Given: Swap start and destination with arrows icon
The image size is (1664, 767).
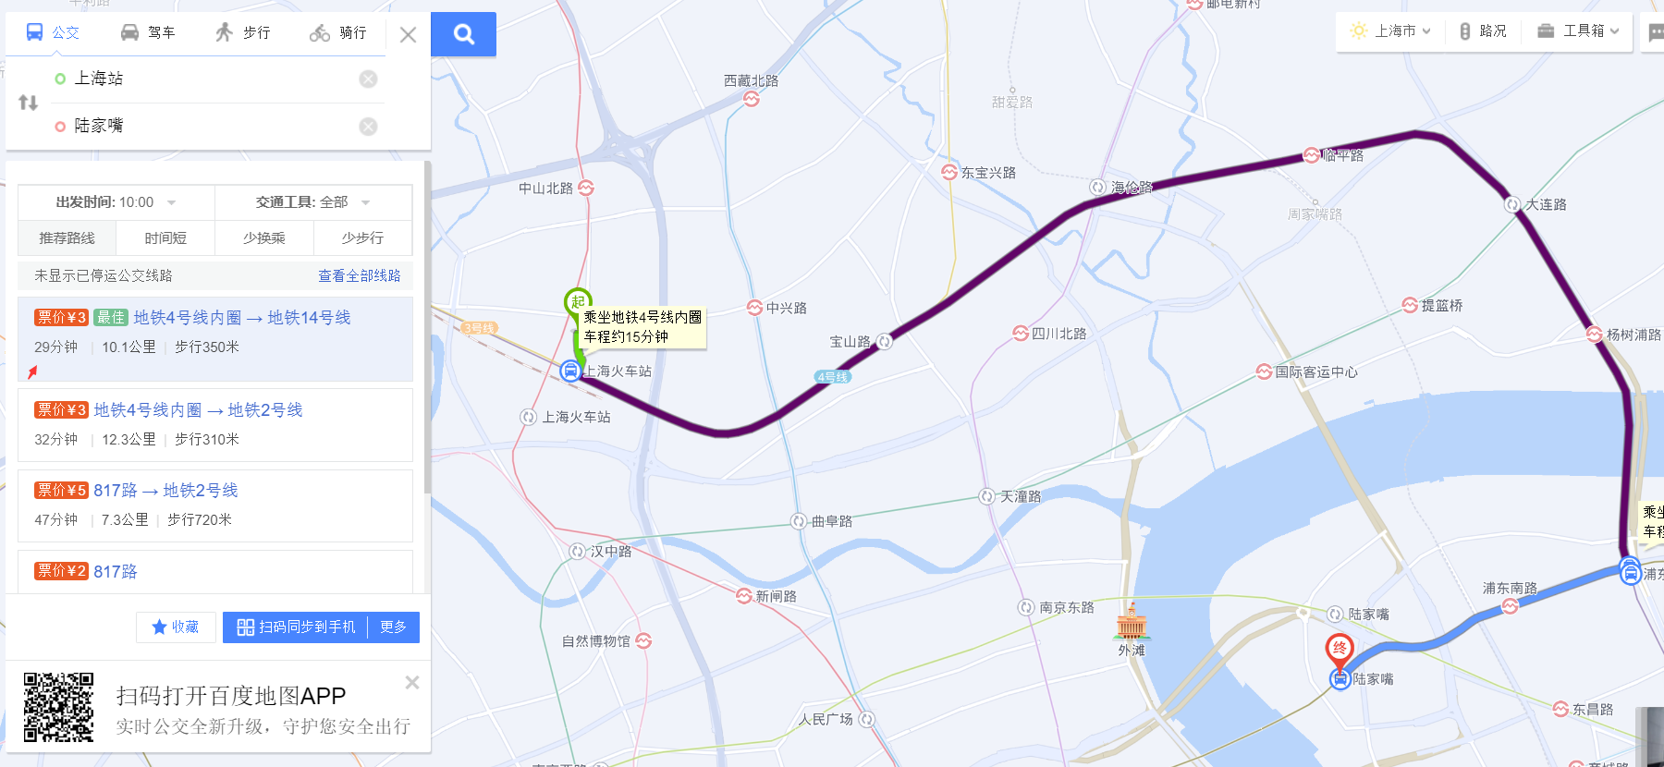Looking at the screenshot, I should coord(28,103).
